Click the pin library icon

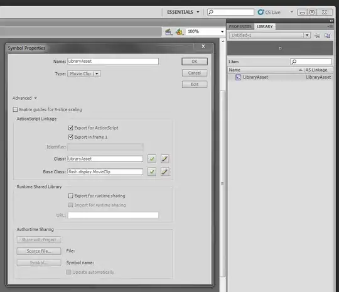[318, 36]
